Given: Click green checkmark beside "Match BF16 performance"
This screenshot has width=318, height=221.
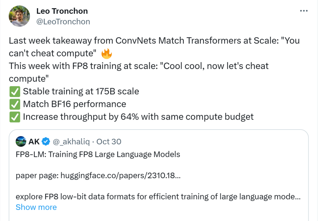Looking at the screenshot, I should tap(14, 104).
